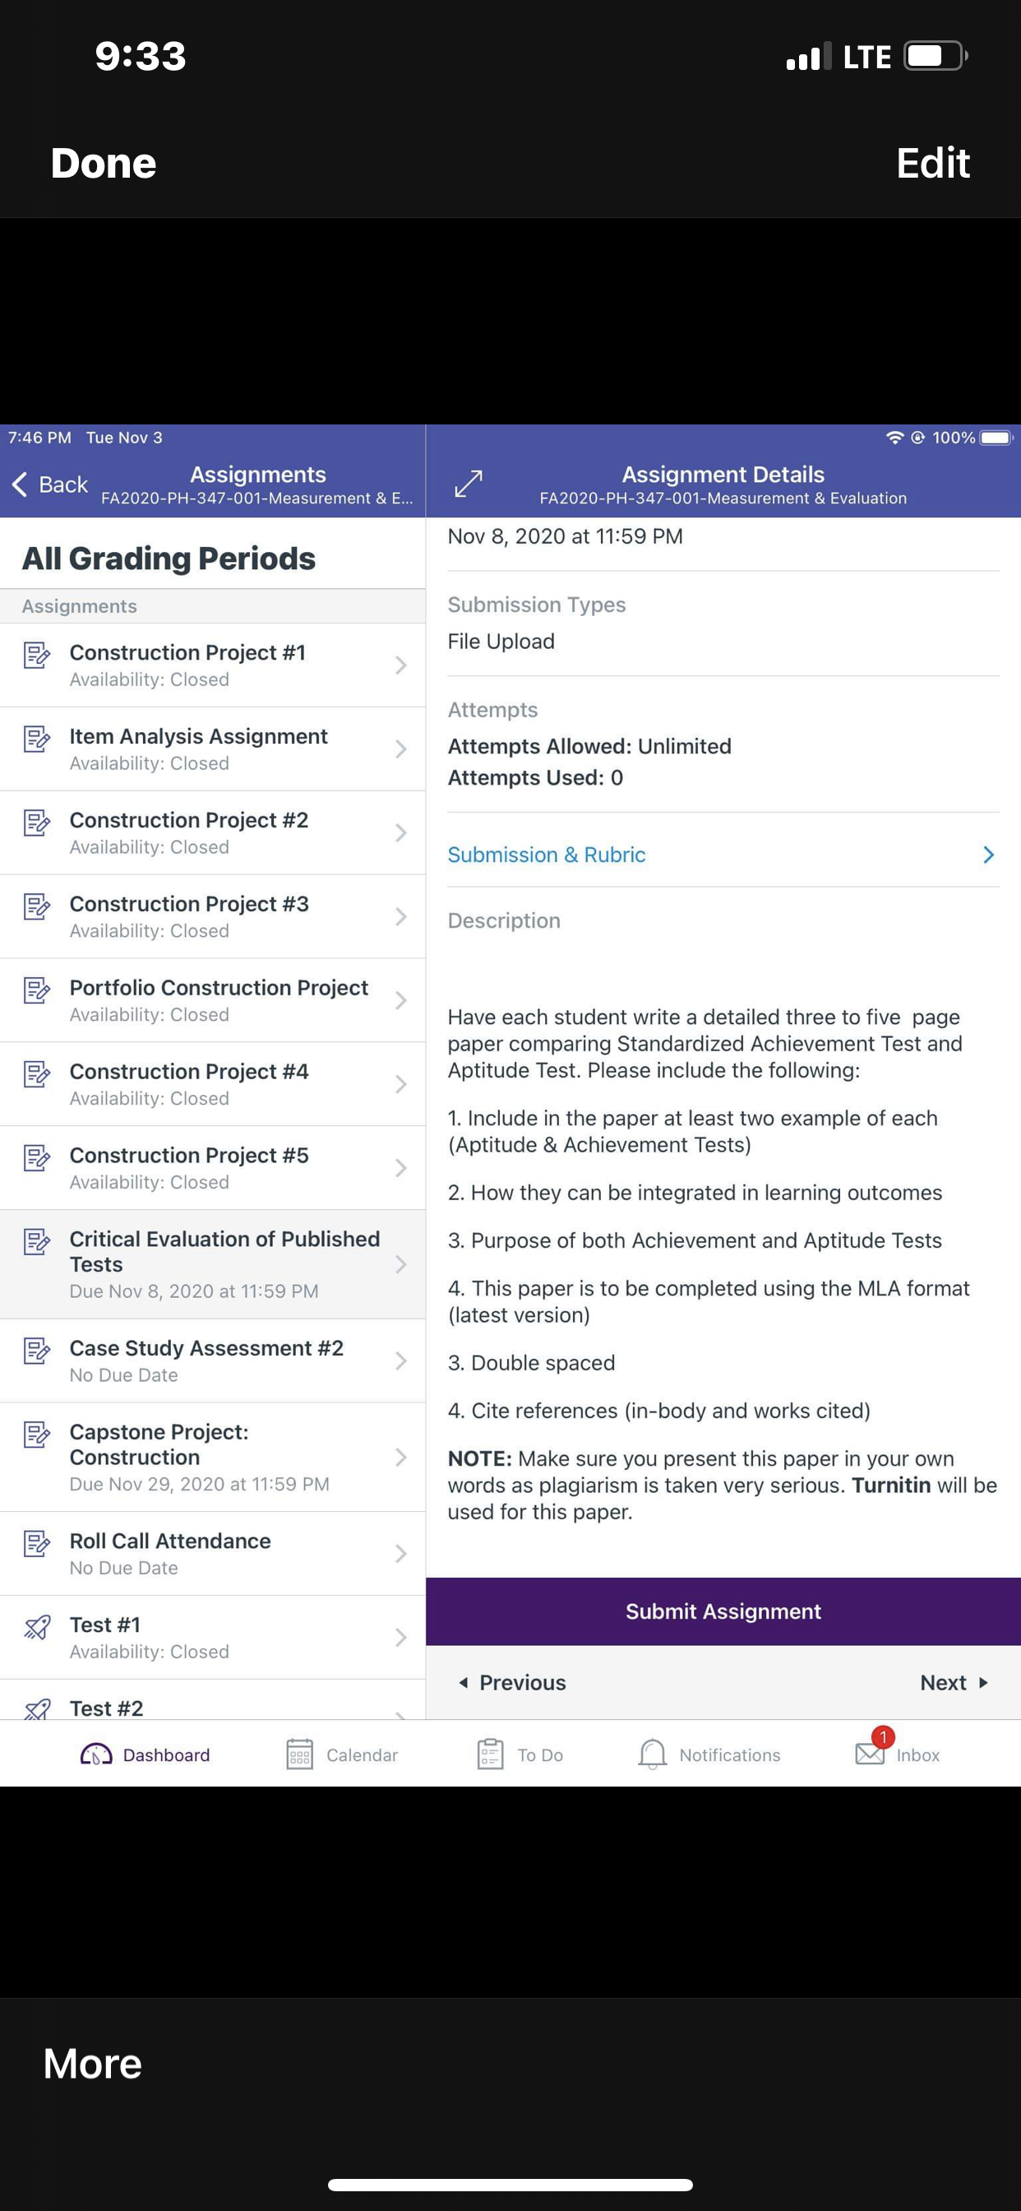Go to the Previous assignment
The height and width of the screenshot is (2211, 1021).
[512, 1682]
